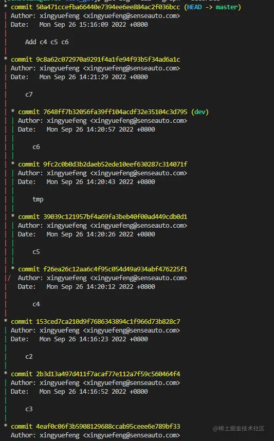This screenshot has width=274, height=441.
Task: Click date 'Mon Sep 26 14:16:23 2022'
Action: click(83, 339)
